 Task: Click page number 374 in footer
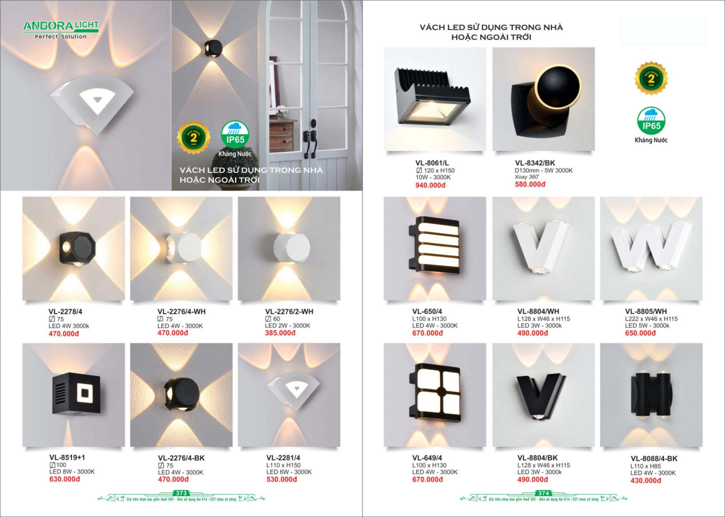coord(544,493)
